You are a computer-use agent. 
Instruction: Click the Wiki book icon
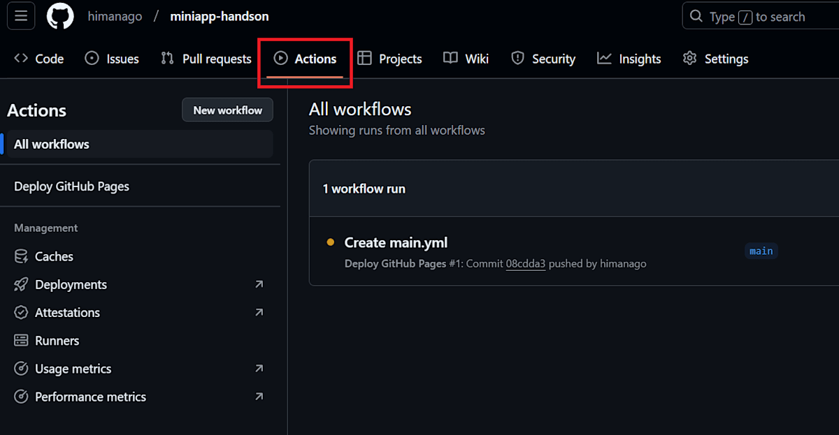(450, 59)
